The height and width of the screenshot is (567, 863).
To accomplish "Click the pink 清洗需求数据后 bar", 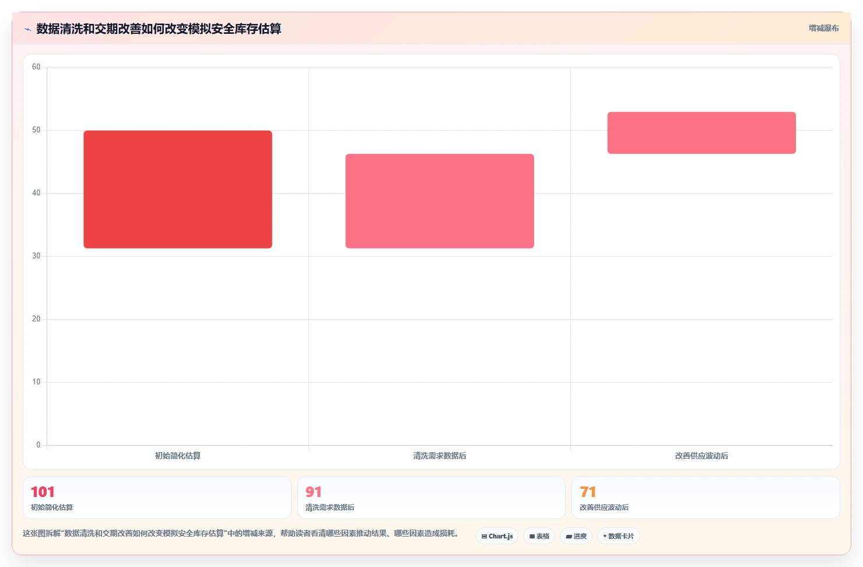I will point(440,201).
